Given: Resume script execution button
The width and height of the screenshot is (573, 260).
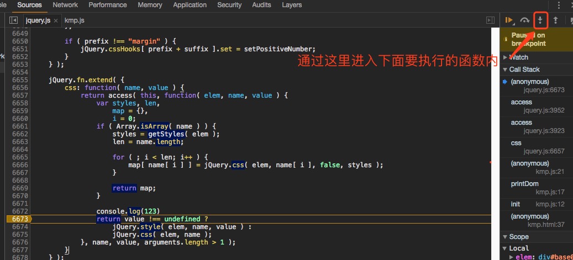Looking at the screenshot, I should click(x=509, y=21).
